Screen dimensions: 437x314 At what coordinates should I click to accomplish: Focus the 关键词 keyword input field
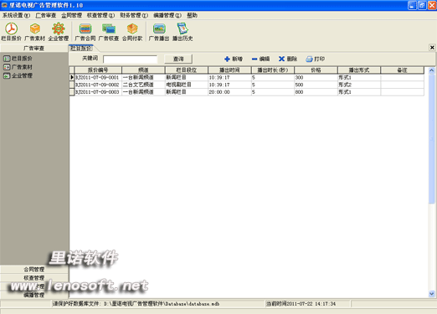(x=131, y=59)
